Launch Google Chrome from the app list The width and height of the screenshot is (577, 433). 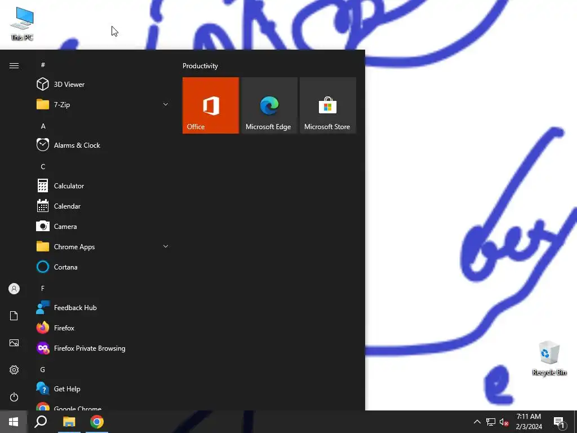[102, 405]
